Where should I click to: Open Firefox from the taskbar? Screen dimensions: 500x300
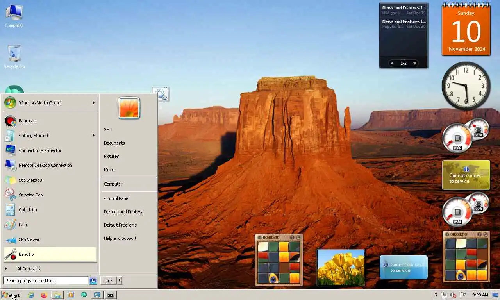pos(44,295)
